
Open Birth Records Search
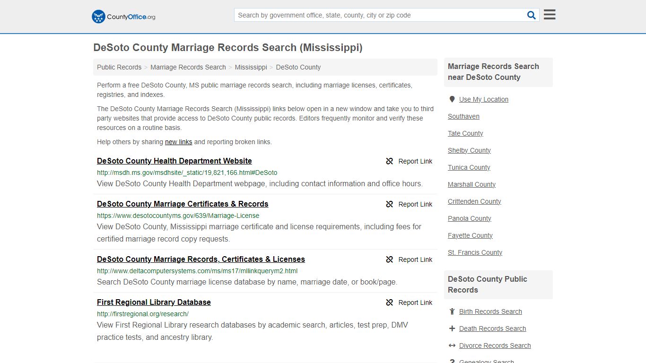click(490, 311)
